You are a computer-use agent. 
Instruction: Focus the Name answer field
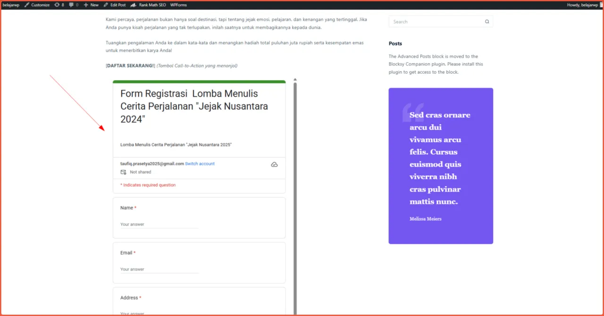(159, 225)
